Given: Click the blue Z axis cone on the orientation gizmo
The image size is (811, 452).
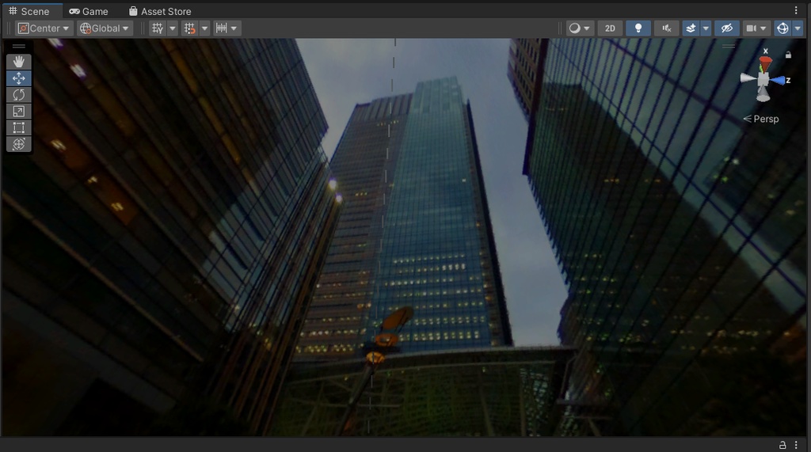Looking at the screenshot, I should (778, 80).
